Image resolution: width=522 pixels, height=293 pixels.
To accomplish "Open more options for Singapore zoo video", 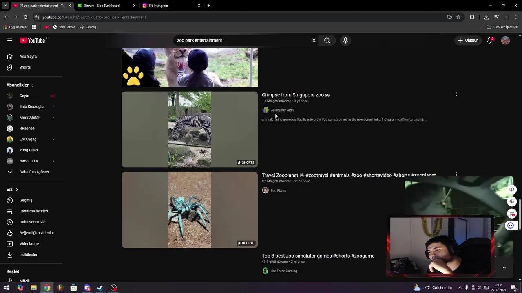I will pyautogui.click(x=456, y=94).
